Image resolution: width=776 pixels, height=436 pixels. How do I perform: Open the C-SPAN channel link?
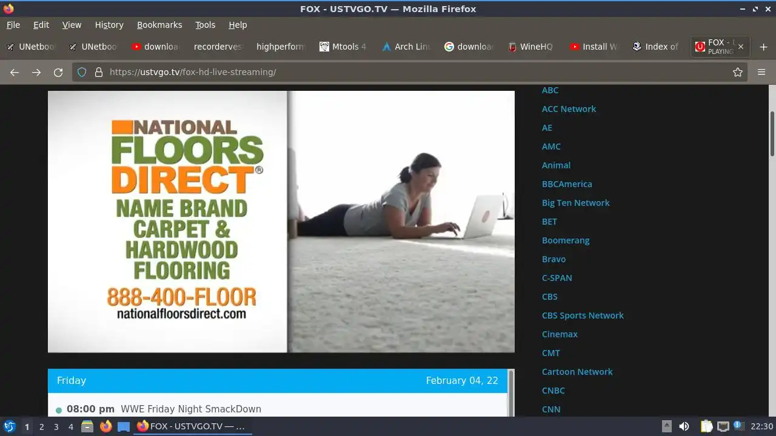(x=557, y=278)
